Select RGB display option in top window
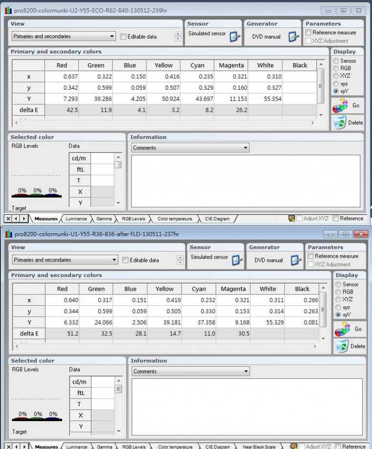372x449 pixels. [x=336, y=68]
